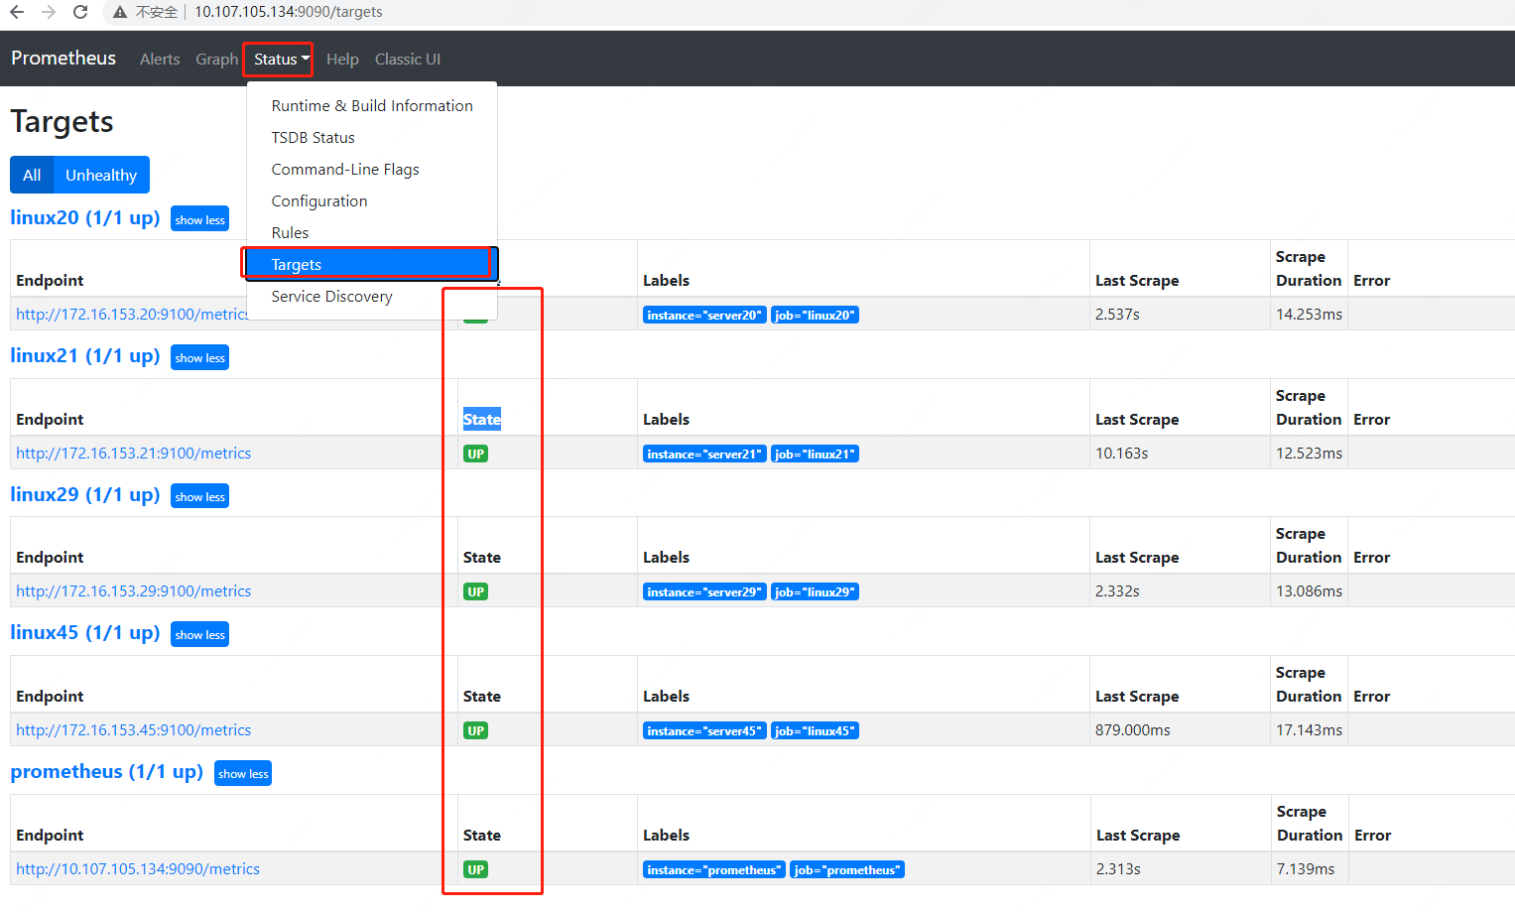Click UP badge for server21

pos(476,454)
